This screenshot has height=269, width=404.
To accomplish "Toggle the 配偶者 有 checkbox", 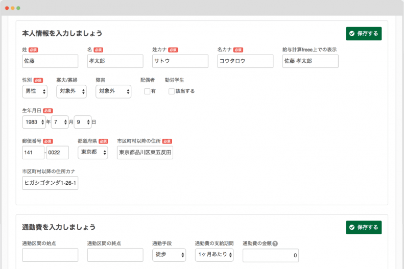I will pyautogui.click(x=147, y=91).
